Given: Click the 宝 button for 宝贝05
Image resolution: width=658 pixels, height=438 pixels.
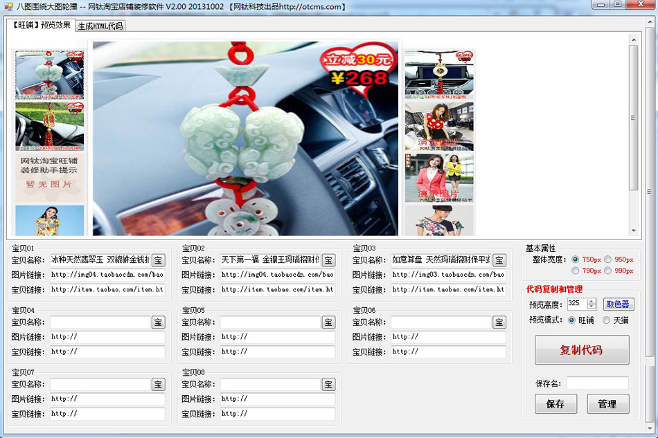Looking at the screenshot, I should point(328,322).
